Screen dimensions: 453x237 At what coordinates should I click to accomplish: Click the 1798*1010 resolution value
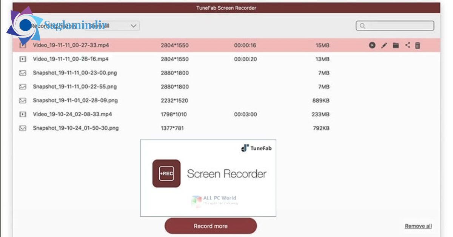[174, 114]
